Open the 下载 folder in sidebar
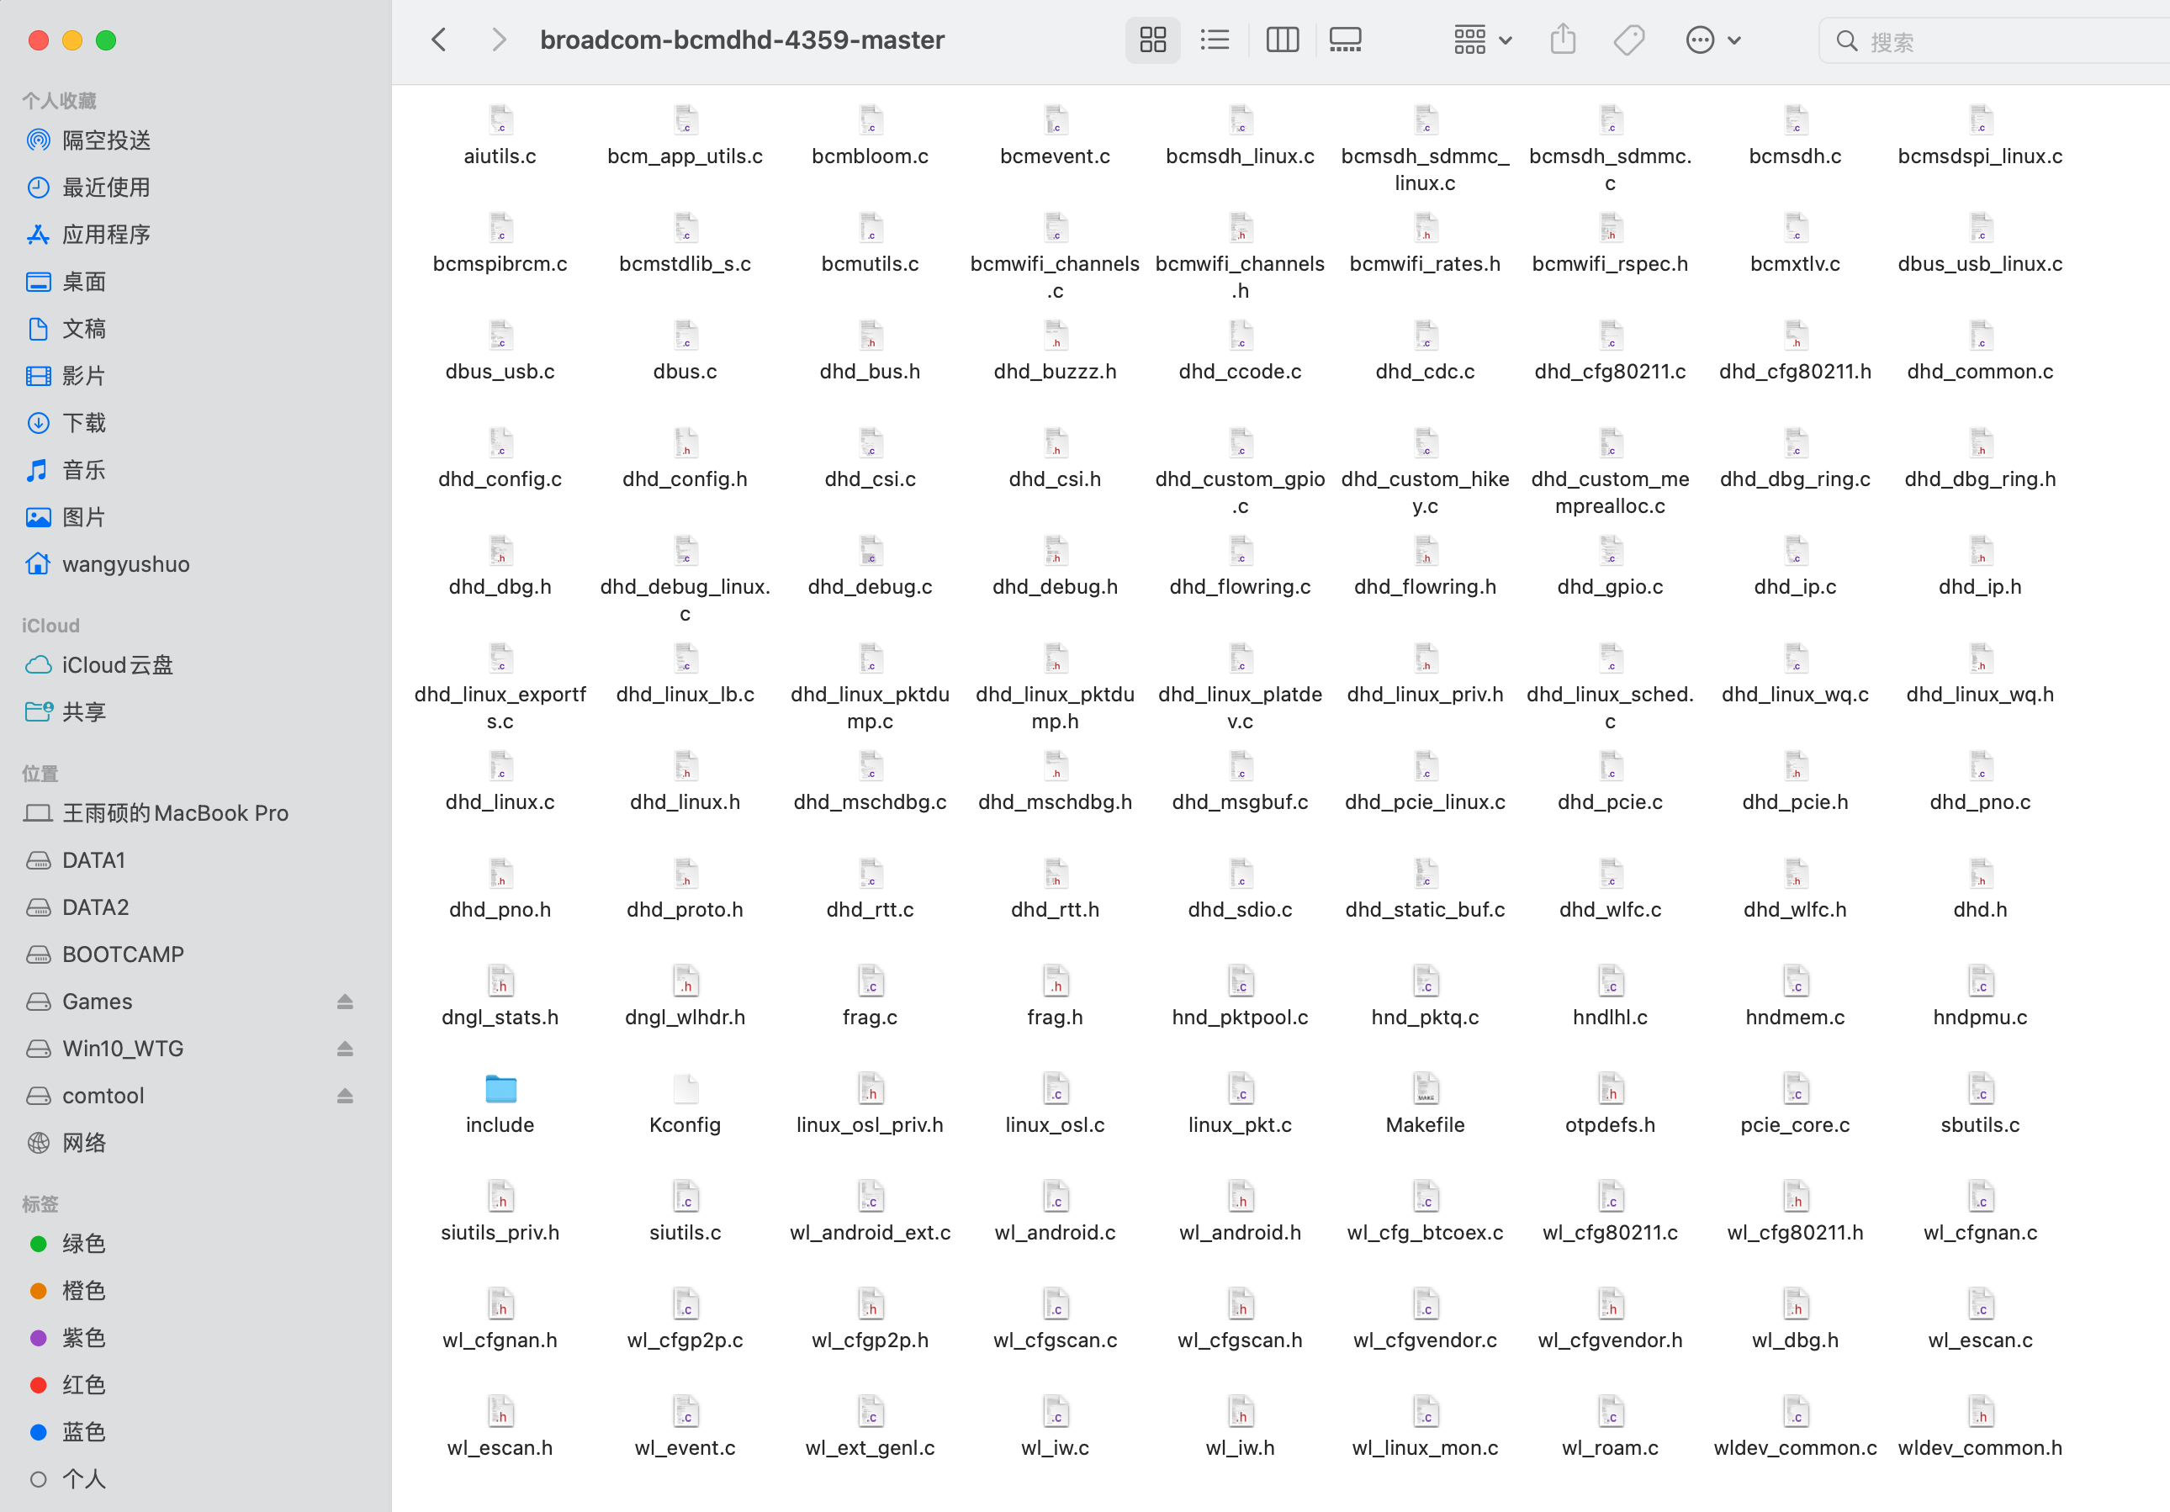This screenshot has width=2170, height=1512. coord(83,422)
